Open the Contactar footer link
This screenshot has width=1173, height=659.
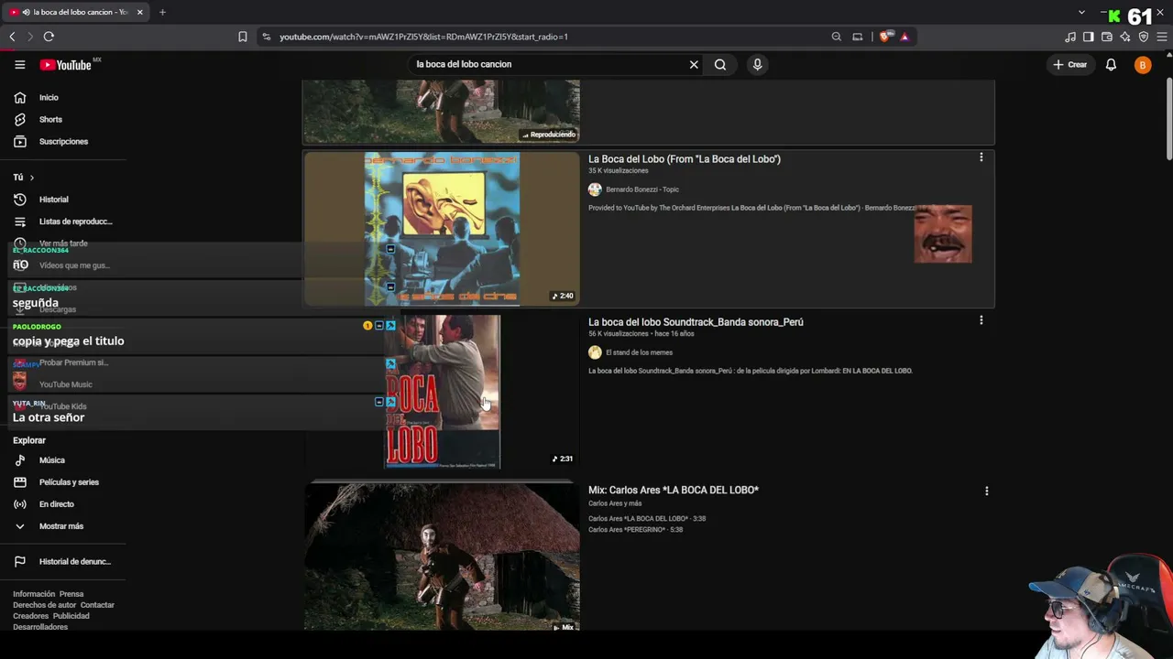(x=97, y=605)
